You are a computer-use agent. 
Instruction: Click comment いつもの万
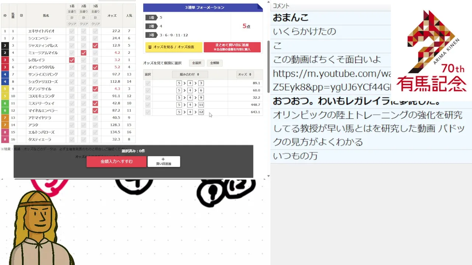pos(295,156)
